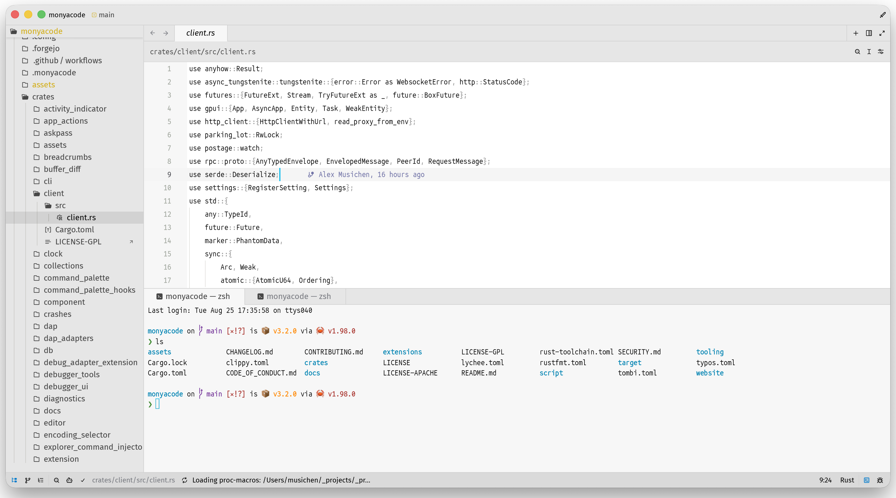
Task: Click the bug debug icon at bottom right
Action: [880, 480]
